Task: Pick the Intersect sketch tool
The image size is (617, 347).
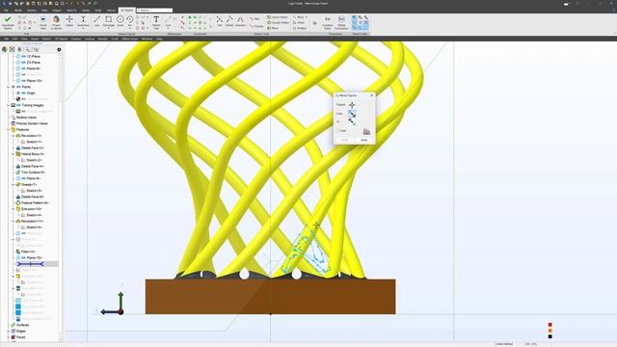Action: 240,21
